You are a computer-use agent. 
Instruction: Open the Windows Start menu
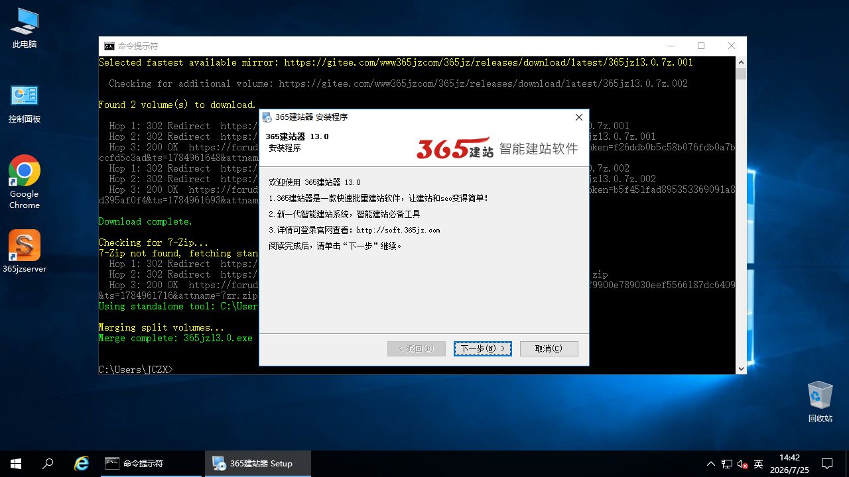(x=16, y=463)
